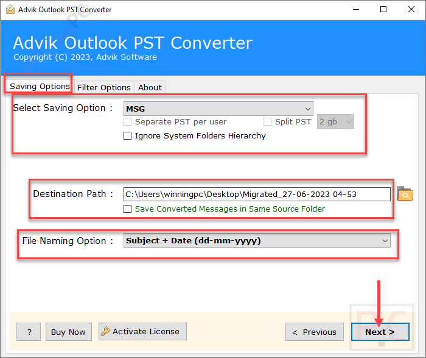Open help with the question mark button

[x=29, y=332]
